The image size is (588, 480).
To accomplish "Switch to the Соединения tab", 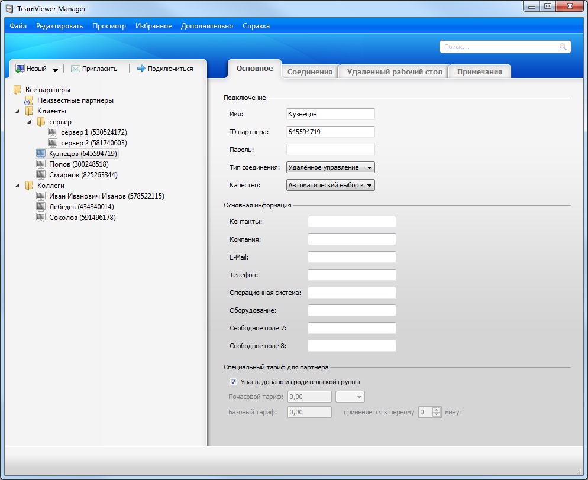I will (x=310, y=72).
